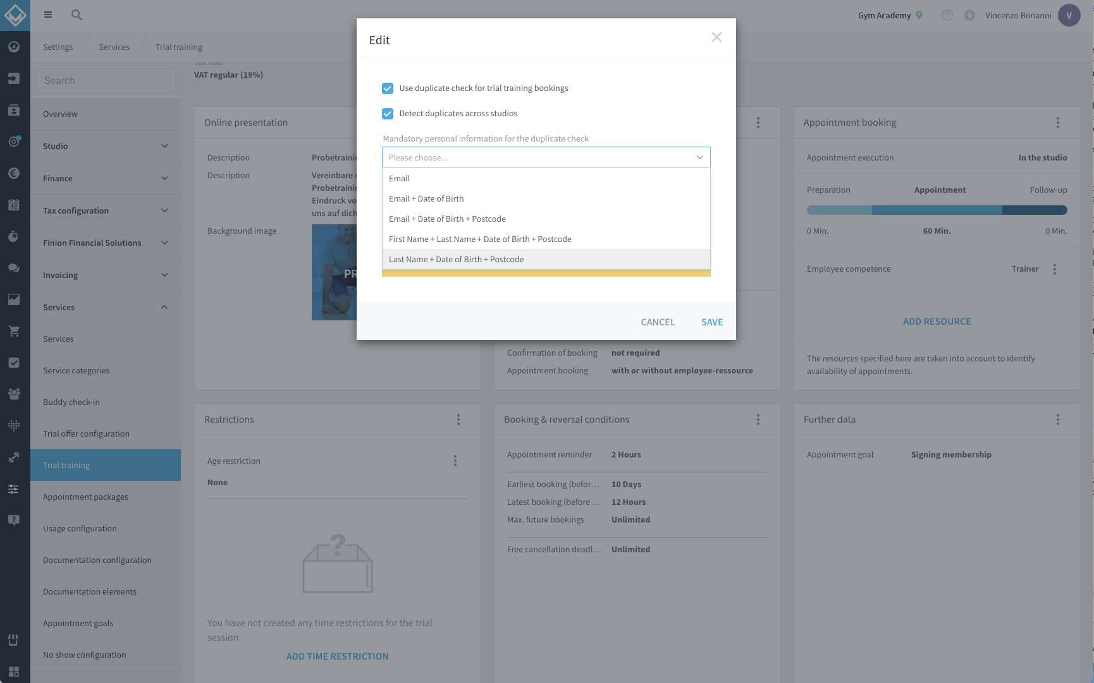The image size is (1094, 683).
Task: Expand Finion Financial Solutions section
Action: (106, 243)
